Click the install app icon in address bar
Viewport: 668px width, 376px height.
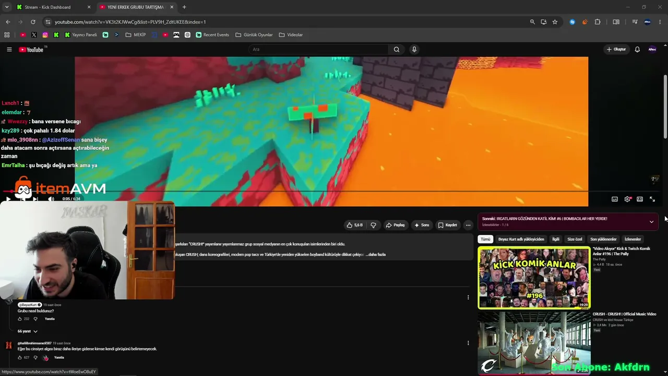click(544, 22)
